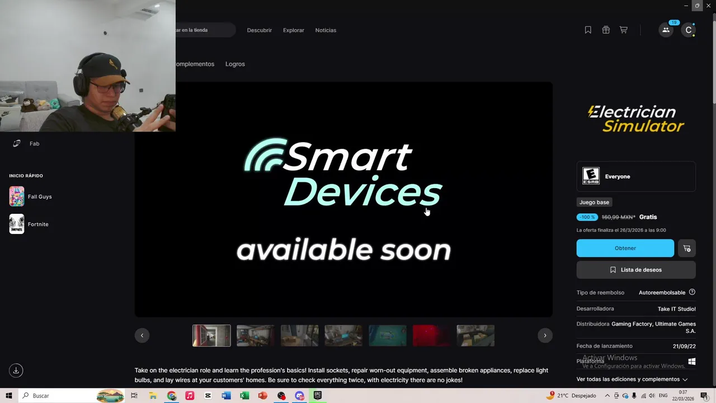The height and width of the screenshot is (403, 716).
Task: Open Task View in the taskbar
Action: click(x=134, y=396)
